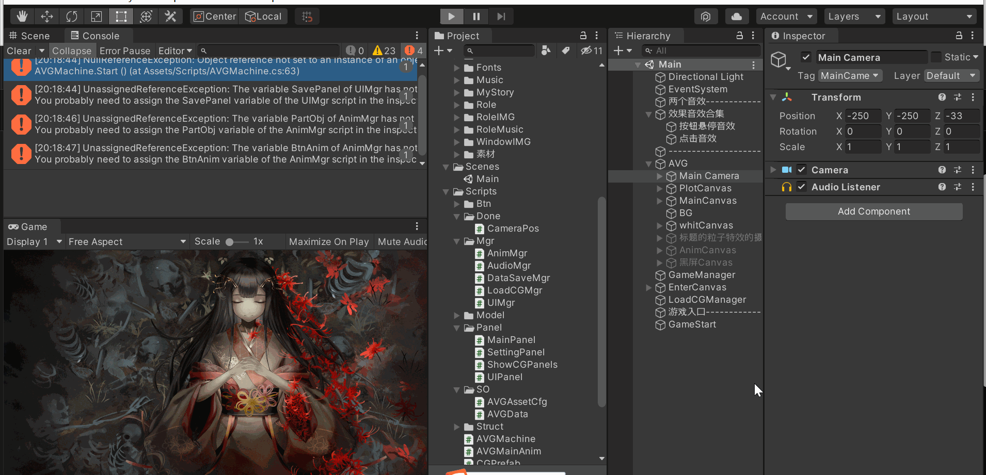Select the AVGMachine script

click(500, 439)
